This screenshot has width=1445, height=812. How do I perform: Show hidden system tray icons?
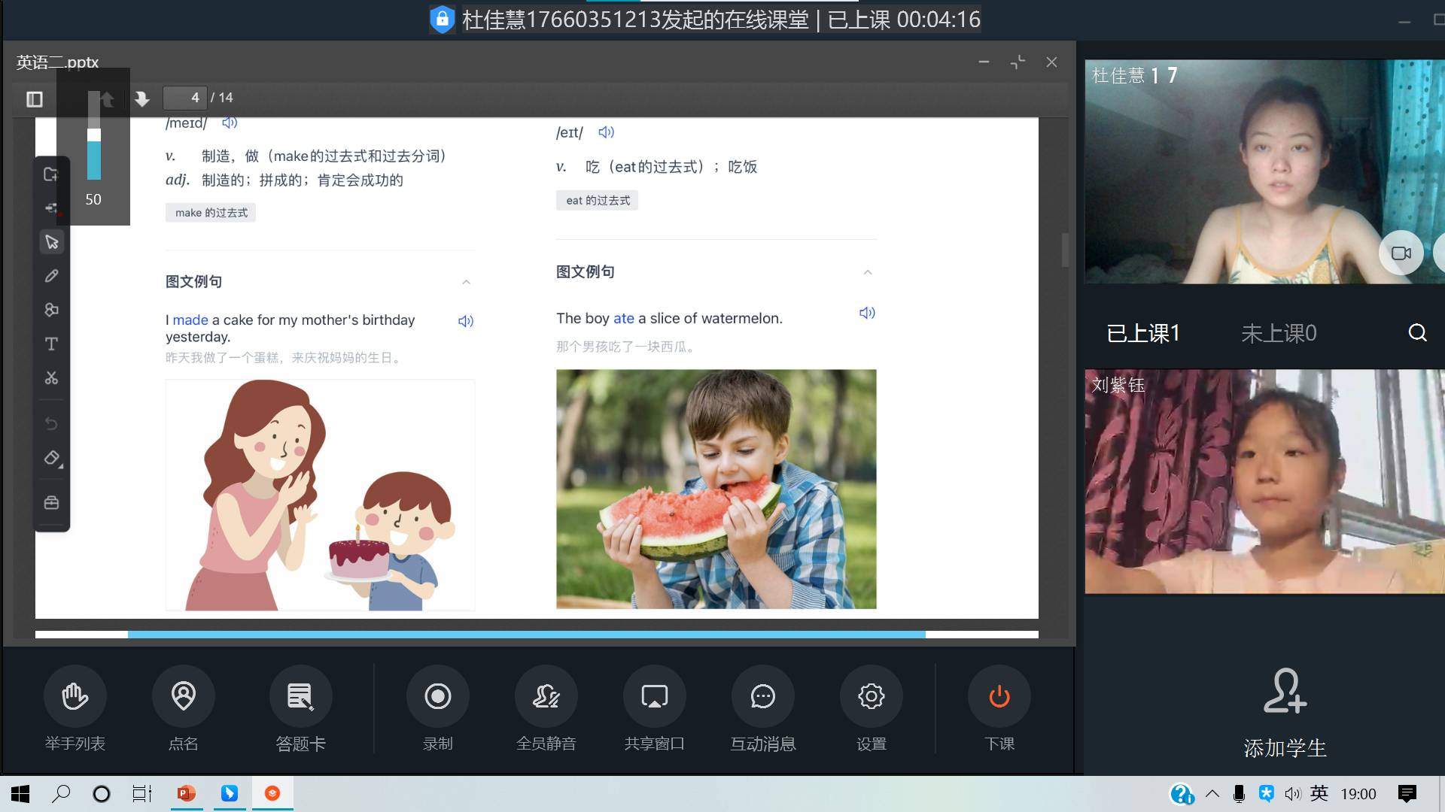pos(1212,794)
